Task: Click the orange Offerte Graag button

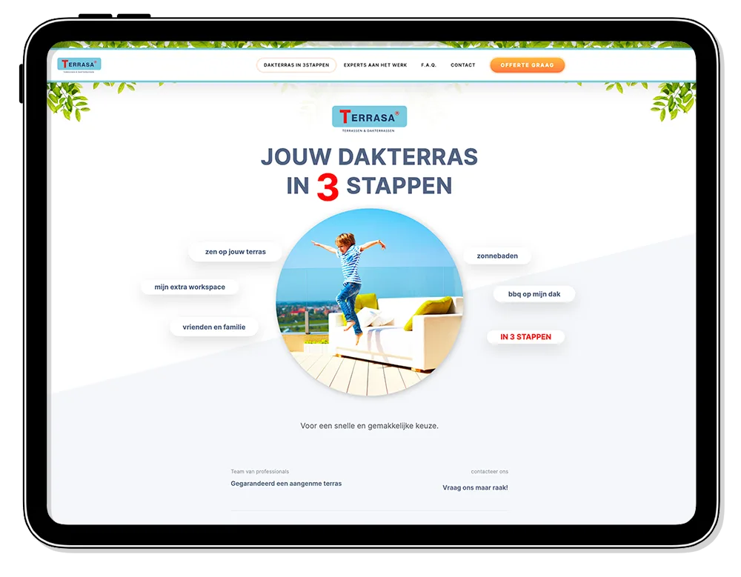Action: 528,65
